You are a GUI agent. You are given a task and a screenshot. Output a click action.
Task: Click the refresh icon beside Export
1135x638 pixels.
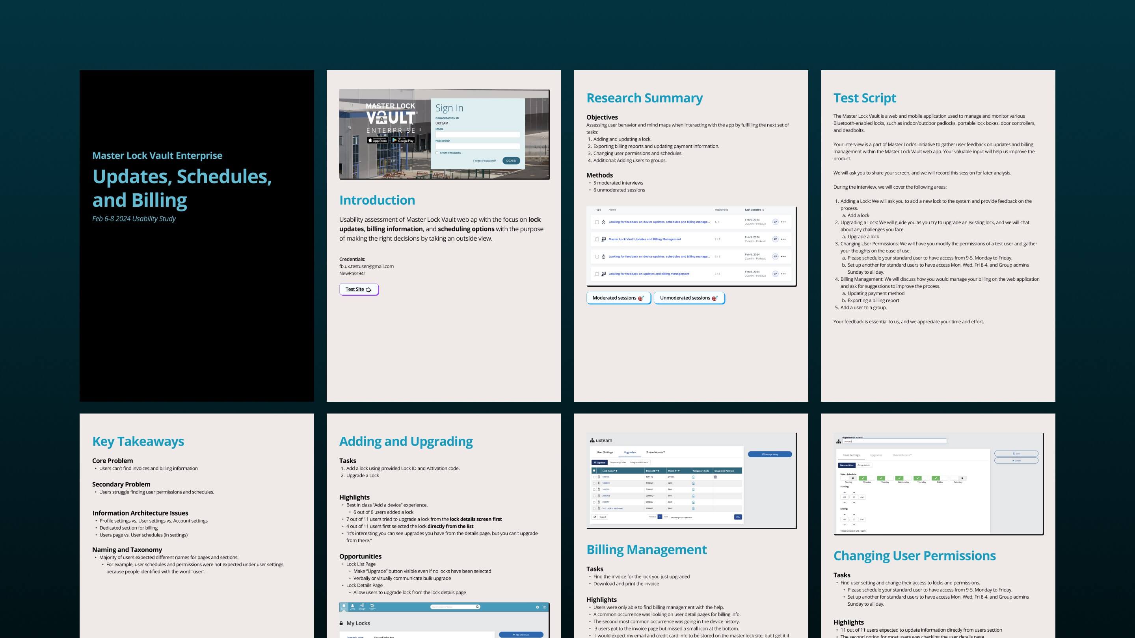(x=594, y=517)
